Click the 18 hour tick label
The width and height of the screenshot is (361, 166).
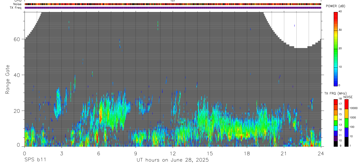tap(247, 153)
